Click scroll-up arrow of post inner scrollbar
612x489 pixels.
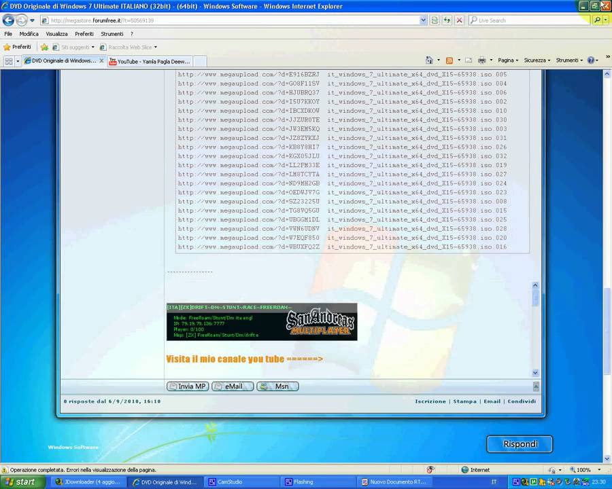535,285
